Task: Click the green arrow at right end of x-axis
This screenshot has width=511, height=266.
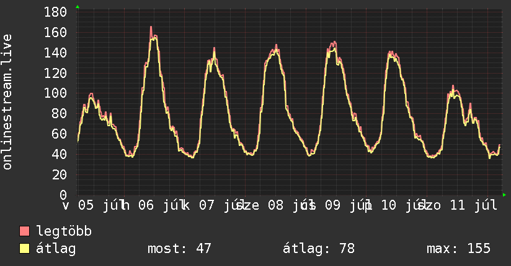Action: click(504, 195)
